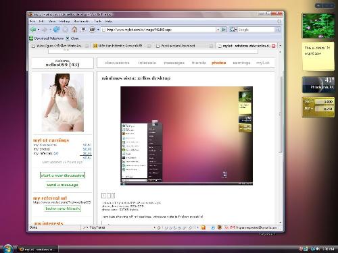Open the Tools menu

[x=97, y=21]
